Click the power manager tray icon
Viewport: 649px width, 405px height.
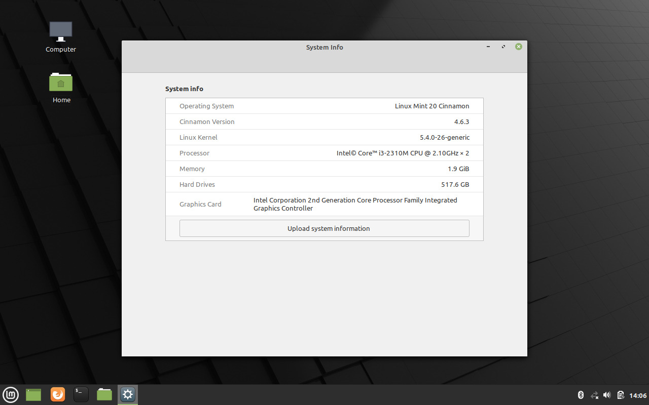click(620, 395)
